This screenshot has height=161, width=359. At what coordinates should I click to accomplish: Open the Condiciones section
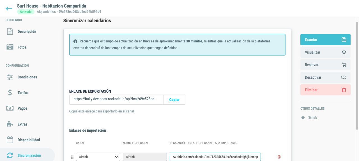tap(27, 77)
